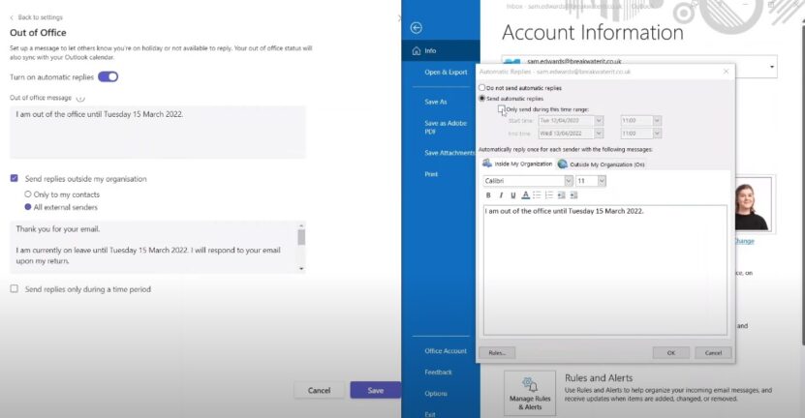The height and width of the screenshot is (418, 805).
Task: Click OK in Automatic Replies dialog
Action: coord(671,353)
